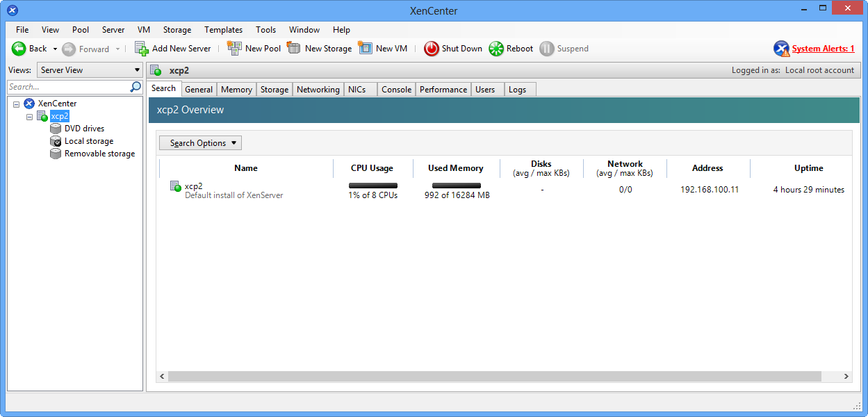Open the View menu
This screenshot has width=868, height=417.
point(50,30)
